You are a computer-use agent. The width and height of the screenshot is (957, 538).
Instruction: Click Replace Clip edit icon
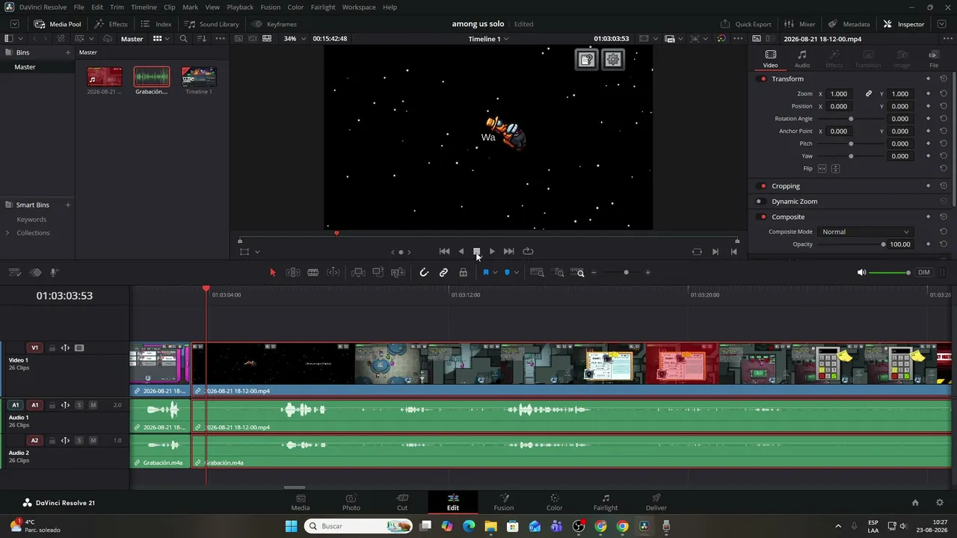[399, 273]
